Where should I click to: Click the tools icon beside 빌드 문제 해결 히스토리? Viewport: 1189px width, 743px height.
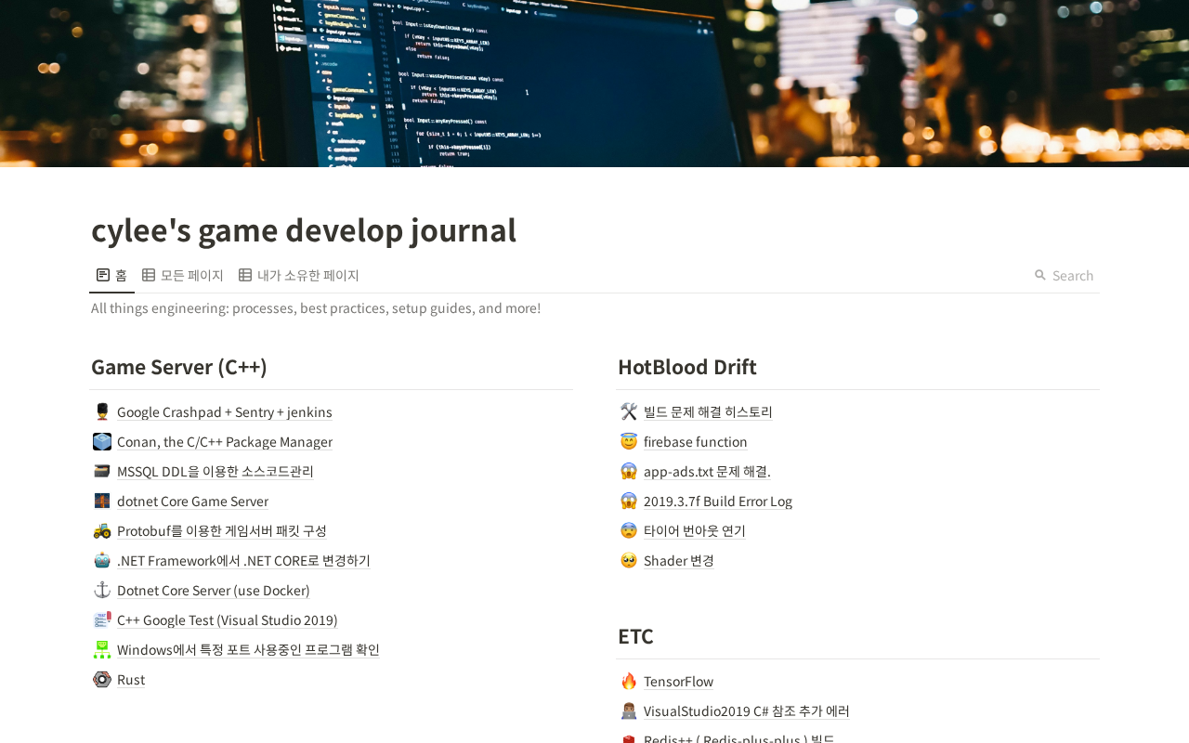tap(629, 411)
